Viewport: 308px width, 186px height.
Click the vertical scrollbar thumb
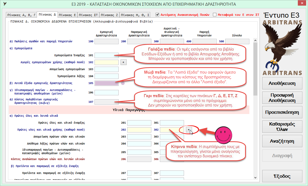coord(255,69)
